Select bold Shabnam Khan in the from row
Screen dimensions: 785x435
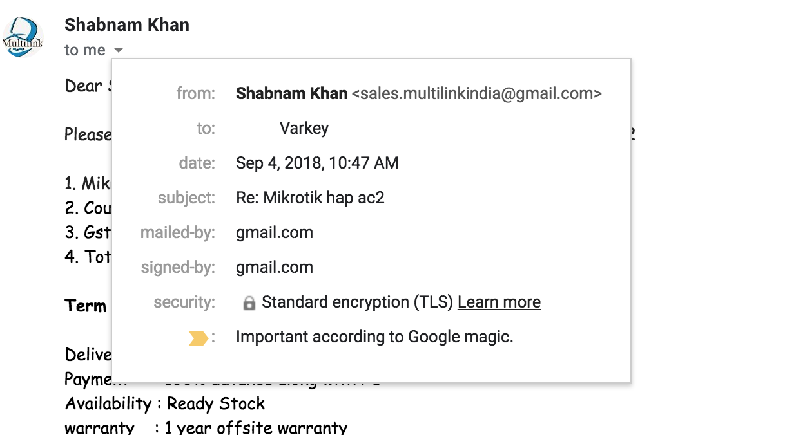point(291,93)
